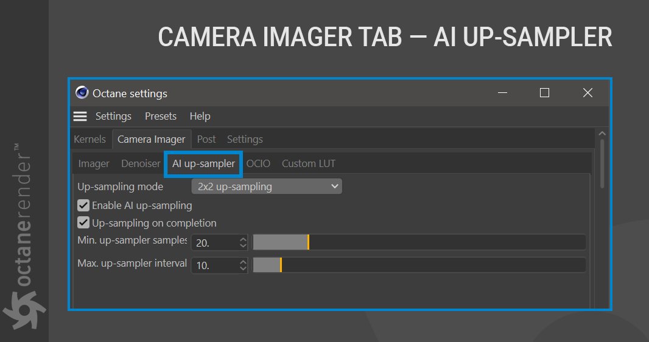The image size is (649, 342).
Task: Maximize the Octane settings window
Action: tap(544, 93)
